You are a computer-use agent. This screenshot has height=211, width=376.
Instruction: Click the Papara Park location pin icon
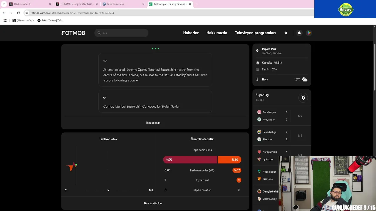click(257, 51)
